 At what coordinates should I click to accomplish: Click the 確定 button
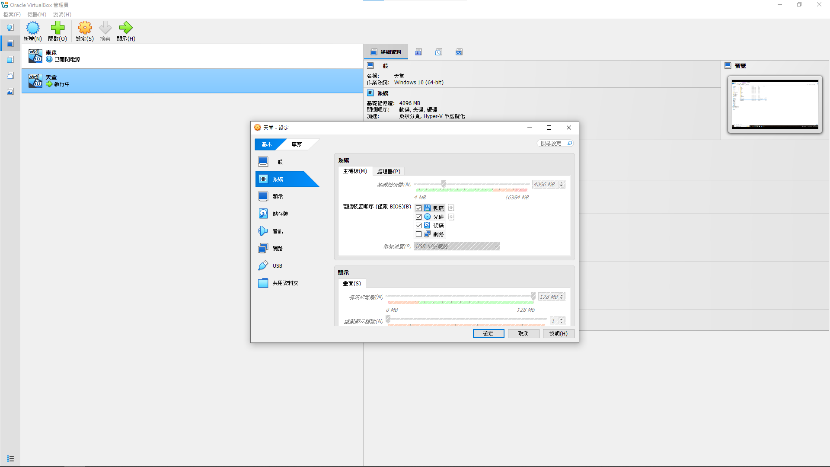click(x=488, y=334)
